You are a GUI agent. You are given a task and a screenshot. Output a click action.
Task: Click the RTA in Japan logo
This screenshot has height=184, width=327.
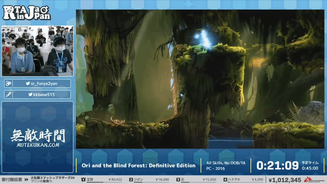26,12
